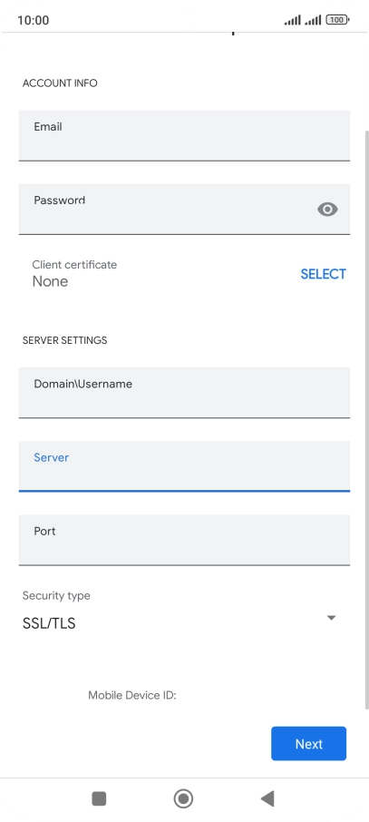Tap the battery indicator in status bar
Image resolution: width=369 pixels, height=822 pixels.
pos(337,20)
